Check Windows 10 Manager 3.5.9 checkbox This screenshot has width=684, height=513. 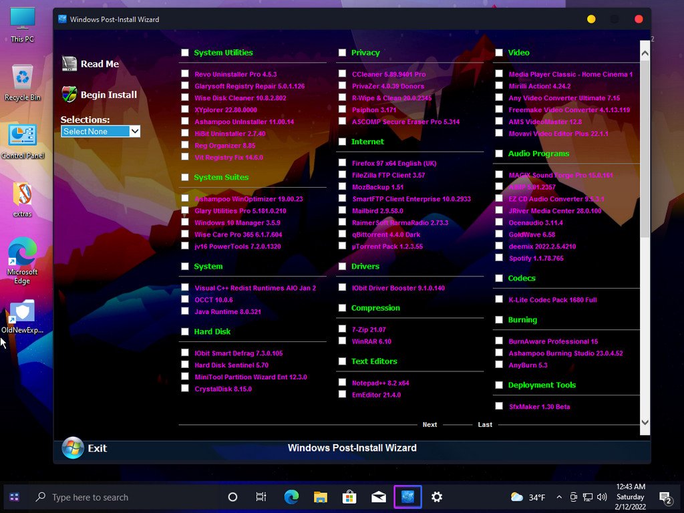pos(185,222)
